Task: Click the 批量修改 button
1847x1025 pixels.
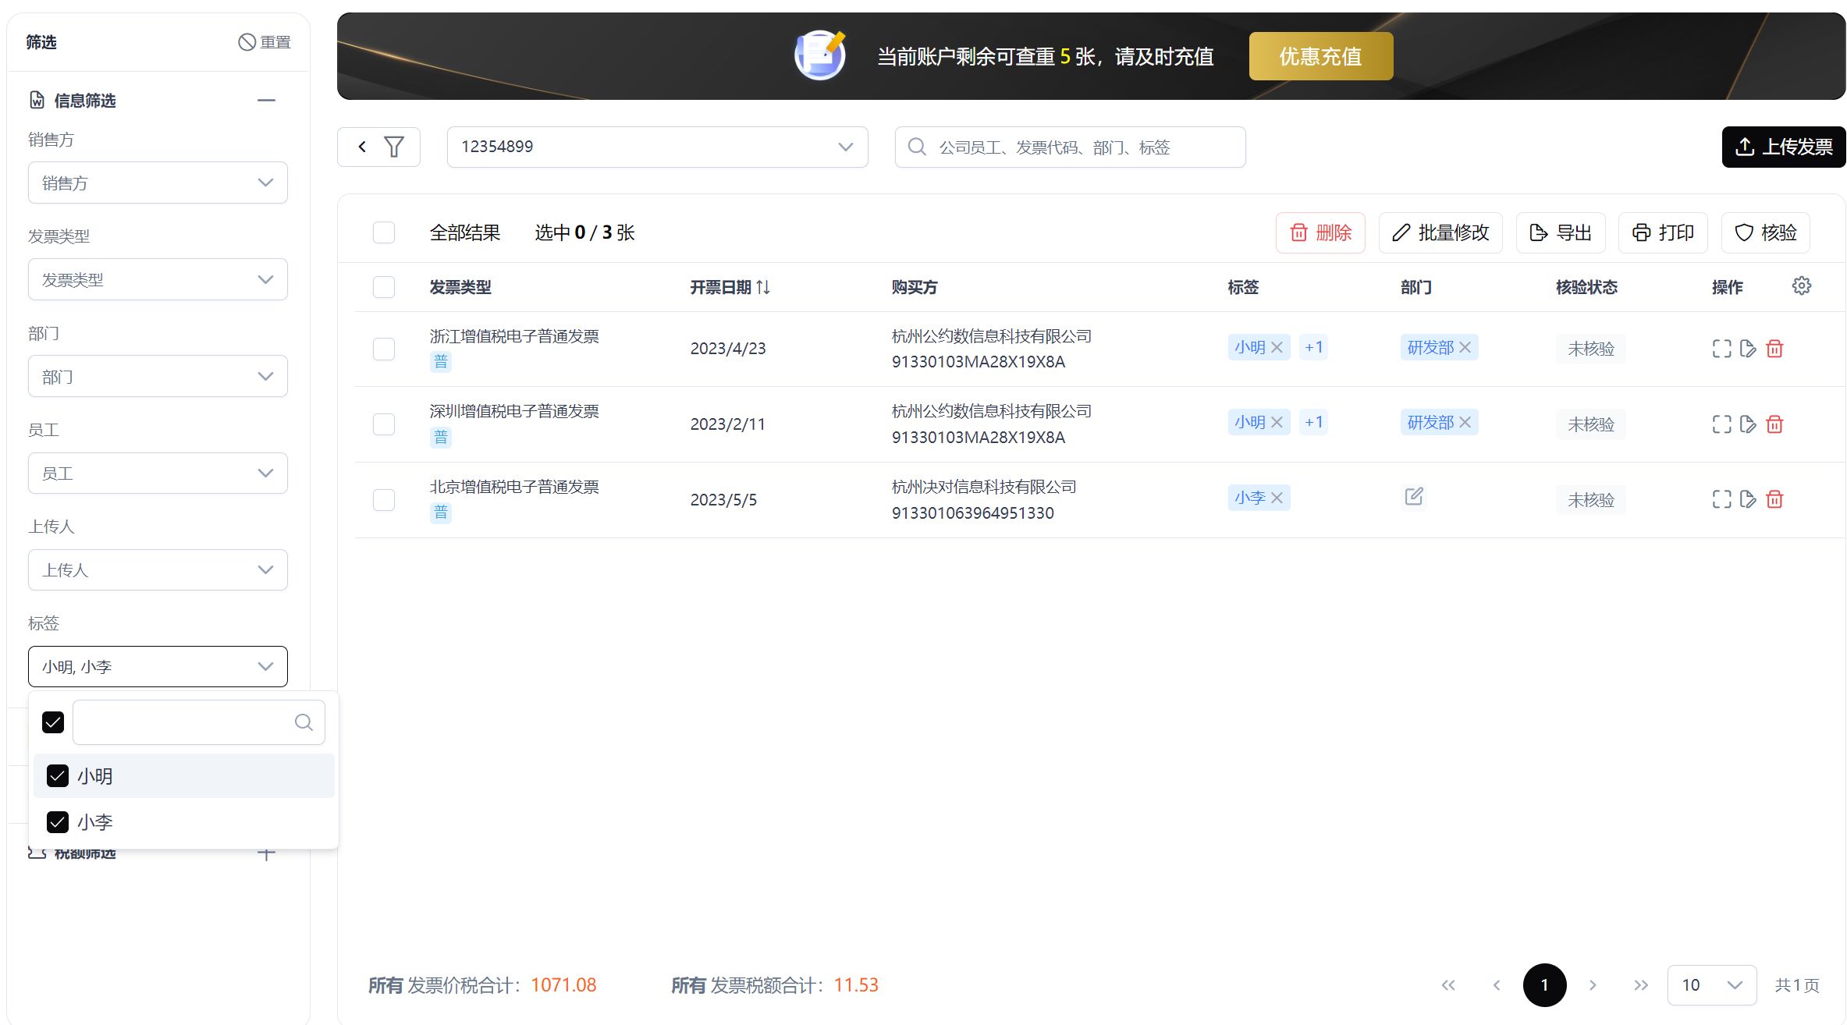Action: [x=1440, y=232]
